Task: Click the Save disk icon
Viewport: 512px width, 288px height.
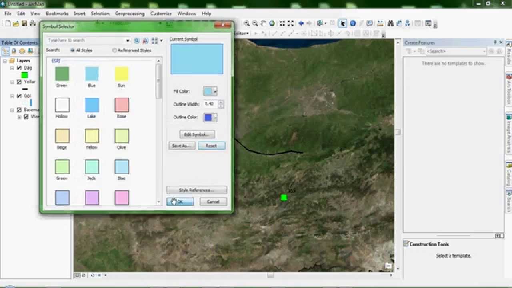Action: [24, 24]
